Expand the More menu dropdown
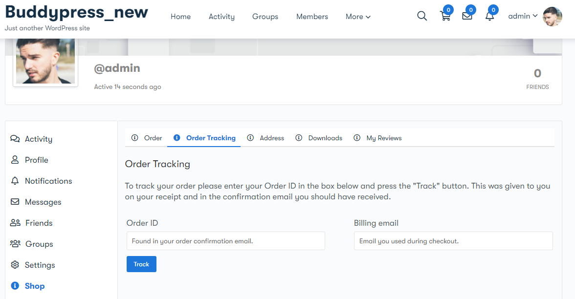Image resolution: width=575 pixels, height=299 pixels. click(358, 17)
